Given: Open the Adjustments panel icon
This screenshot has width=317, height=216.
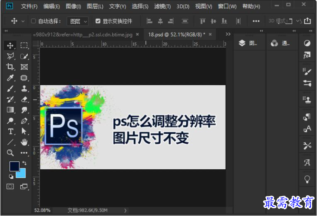Looking at the screenshot, I should tap(307, 43).
